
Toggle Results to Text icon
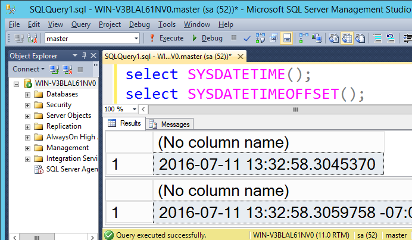click(x=333, y=38)
